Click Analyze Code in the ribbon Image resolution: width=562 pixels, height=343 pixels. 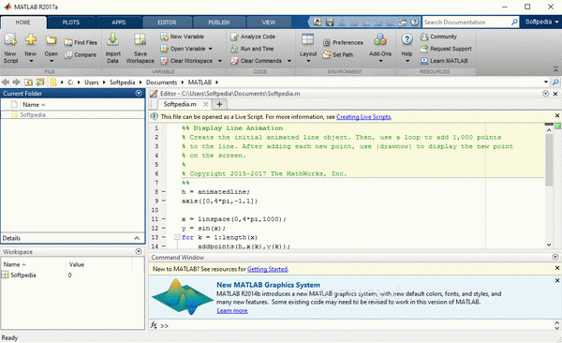point(253,37)
